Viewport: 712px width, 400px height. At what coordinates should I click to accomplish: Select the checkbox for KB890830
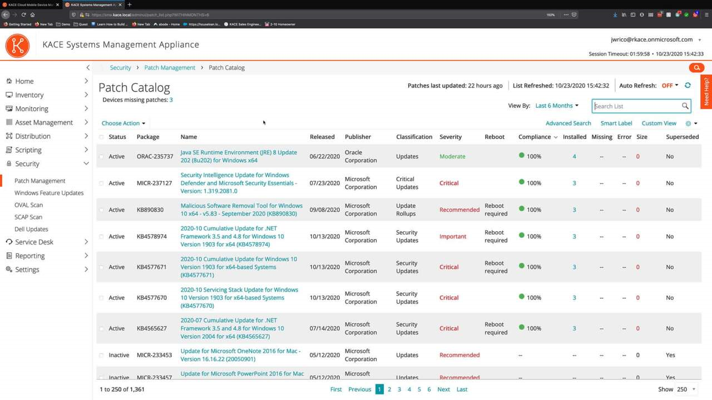[101, 209]
